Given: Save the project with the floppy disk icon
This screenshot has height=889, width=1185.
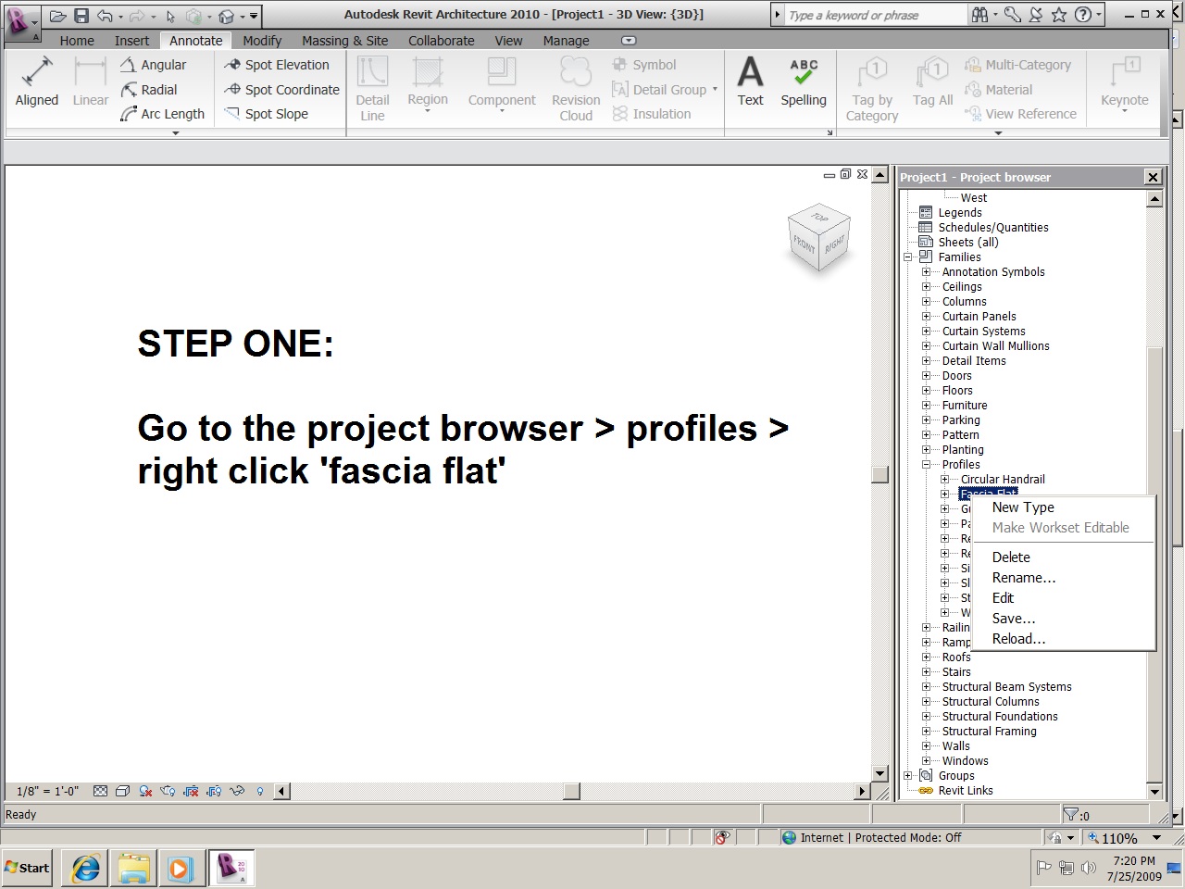Looking at the screenshot, I should click(81, 16).
